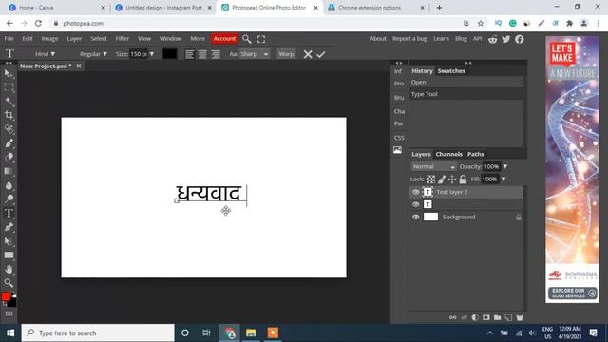608x342 pixels.
Task: Open the Filter menu
Action: click(x=123, y=39)
